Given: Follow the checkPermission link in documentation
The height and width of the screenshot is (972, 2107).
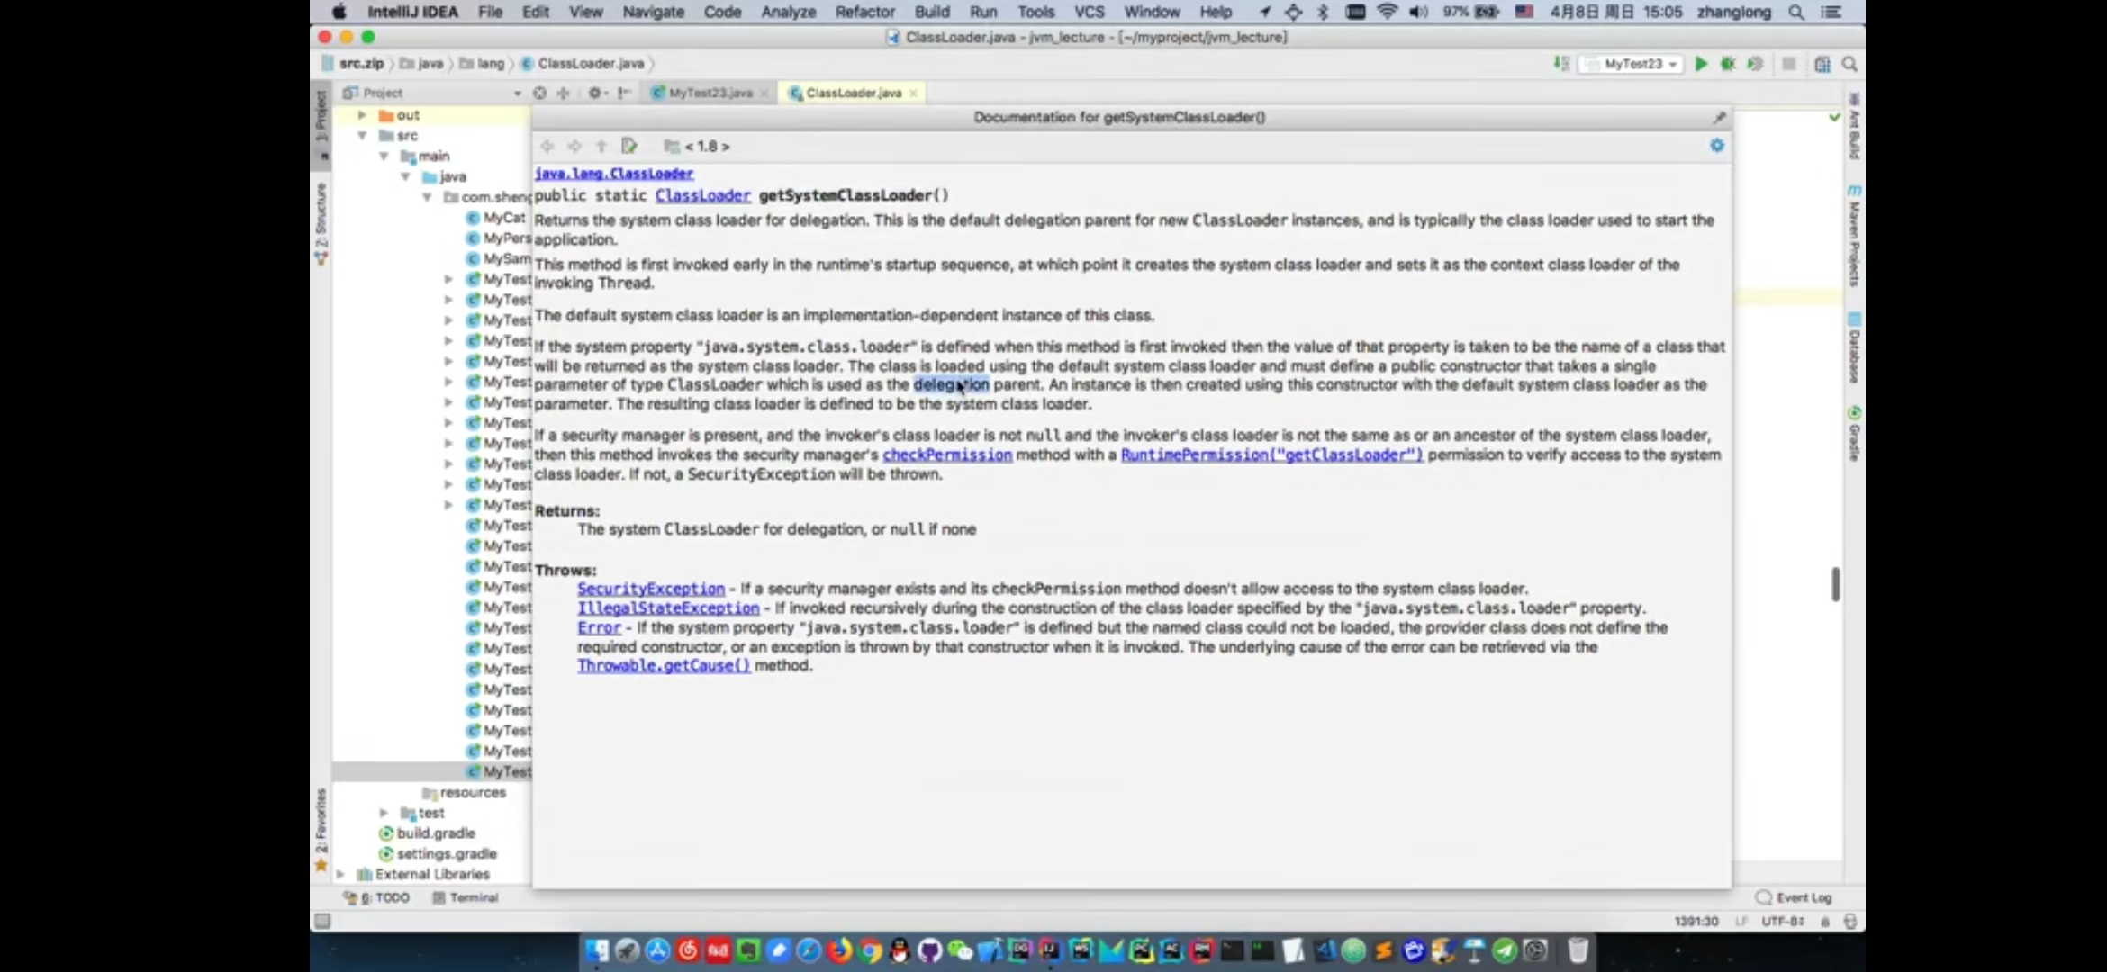Looking at the screenshot, I should click(947, 454).
